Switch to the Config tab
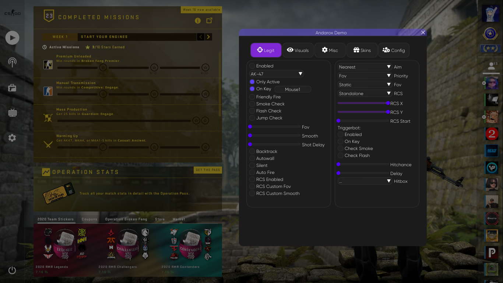Image resolution: width=503 pixels, height=283 pixels. [x=394, y=50]
